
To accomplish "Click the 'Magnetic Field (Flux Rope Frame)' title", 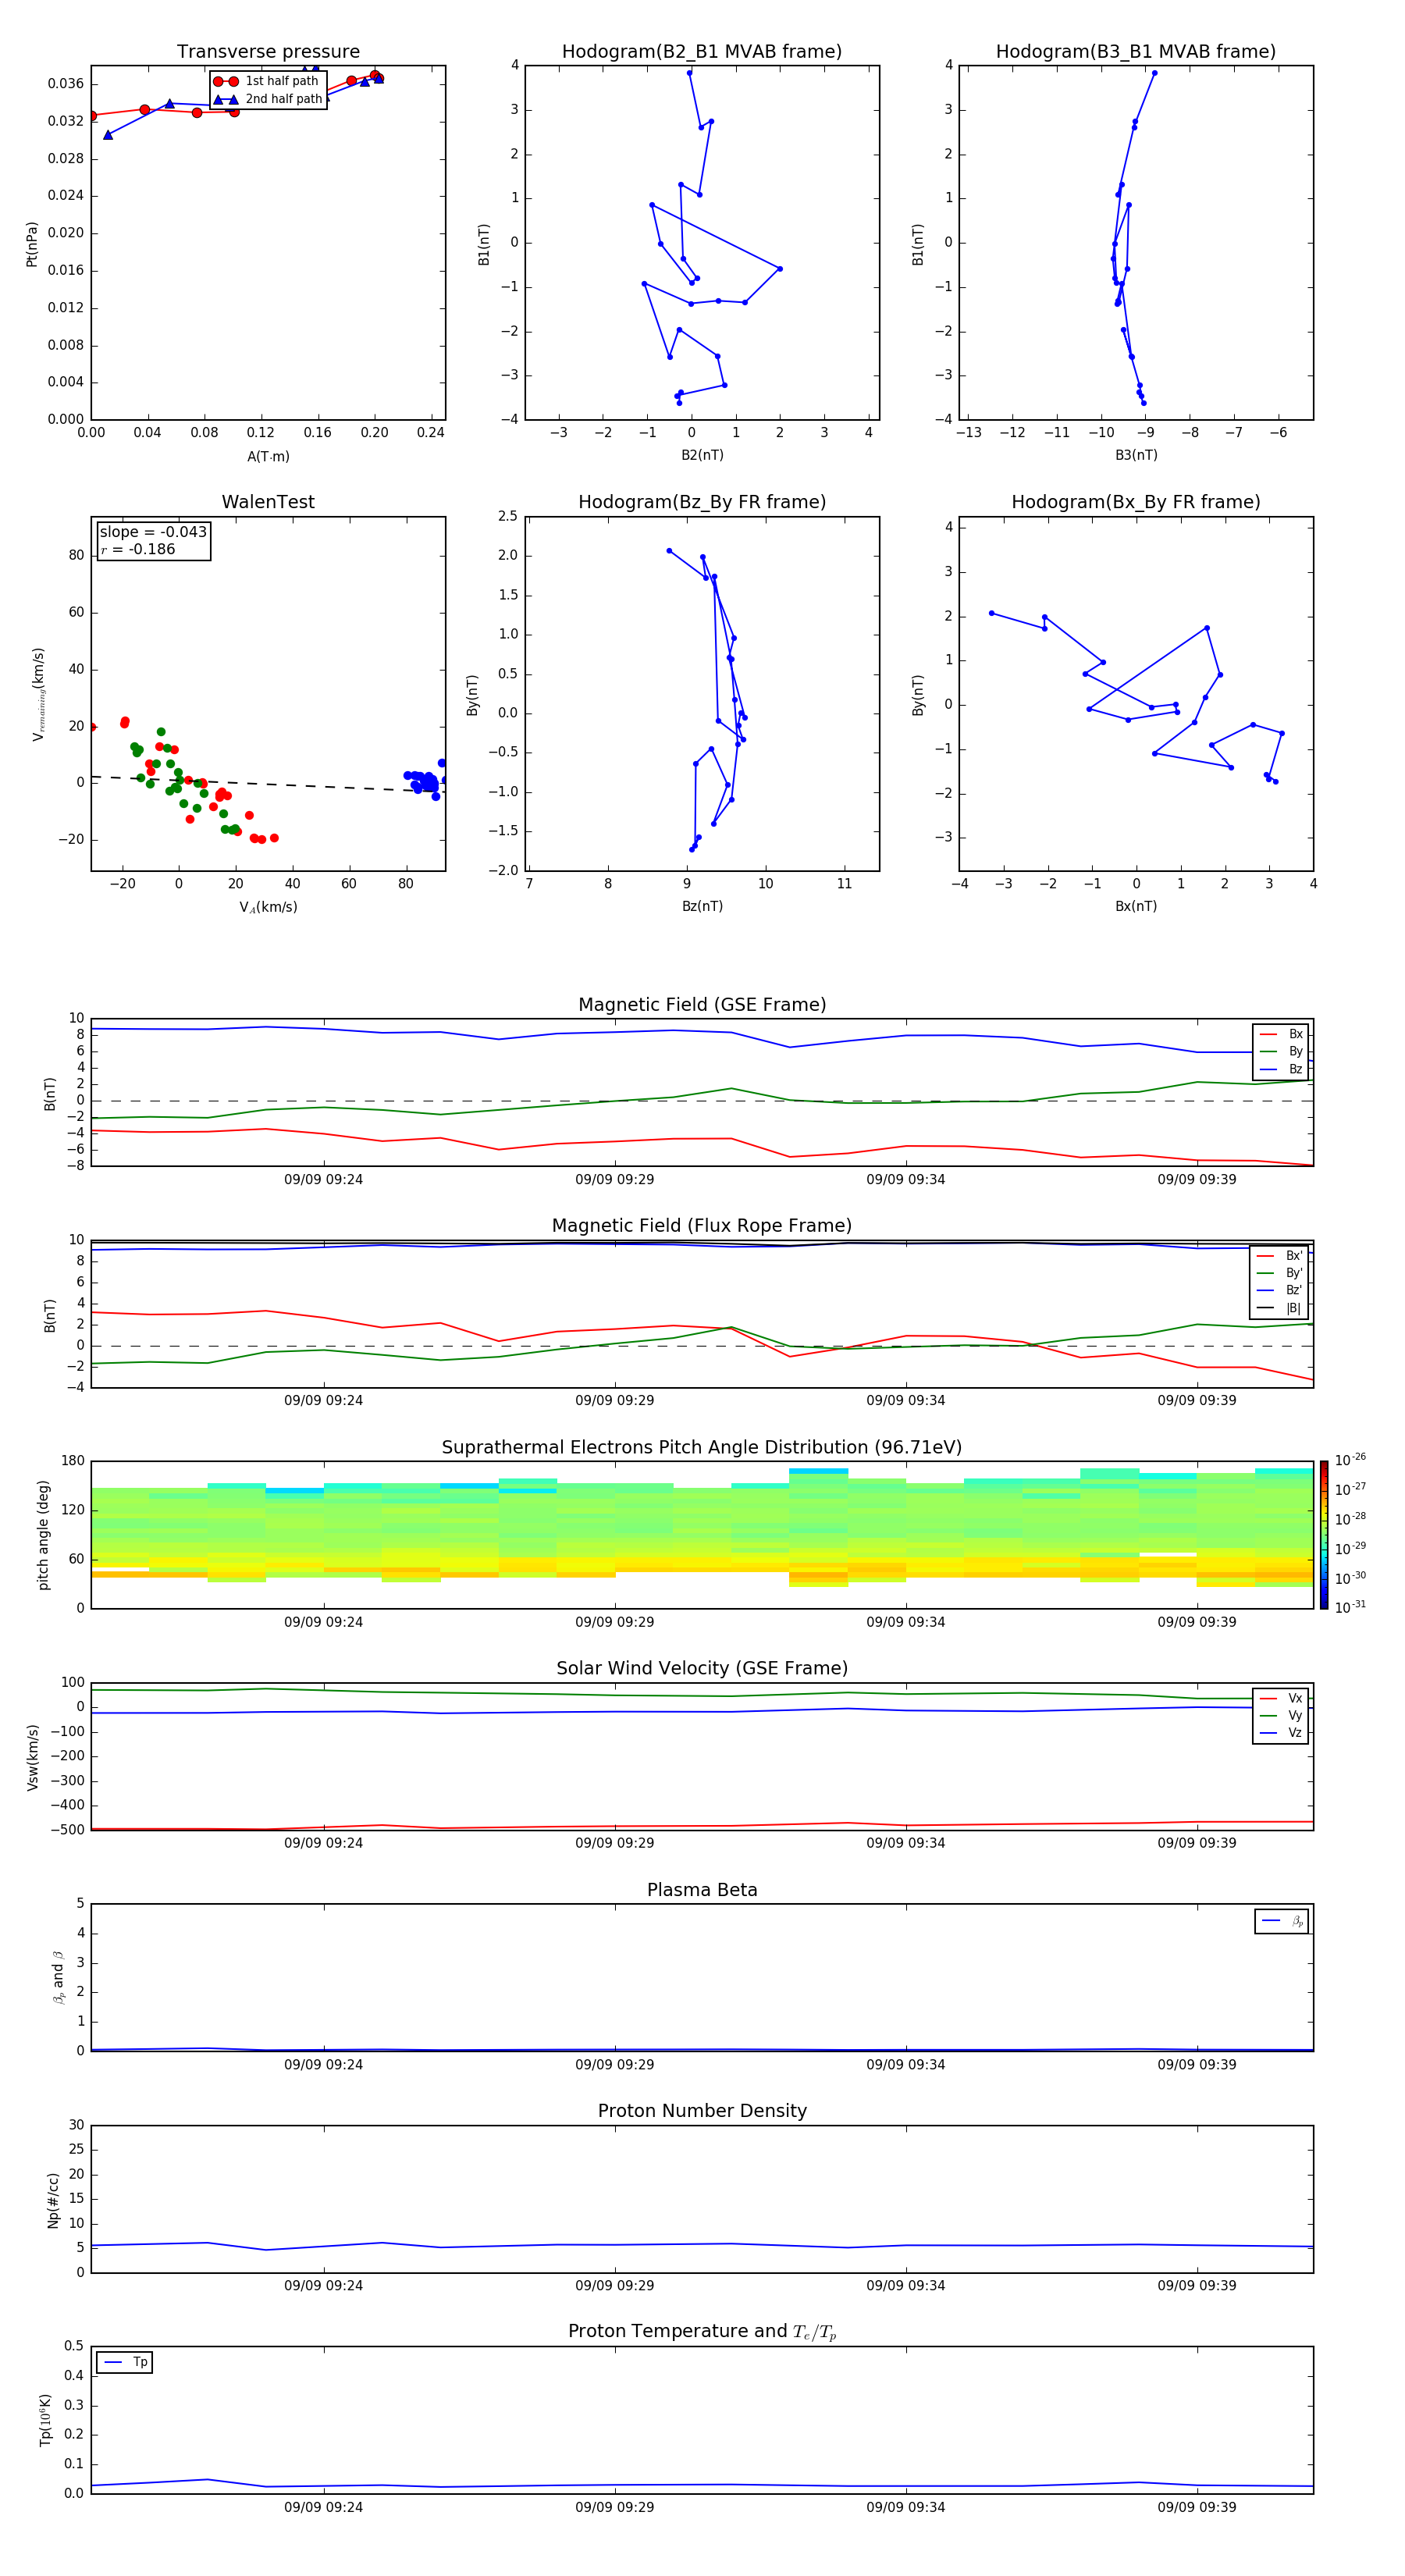I will (x=702, y=1226).
